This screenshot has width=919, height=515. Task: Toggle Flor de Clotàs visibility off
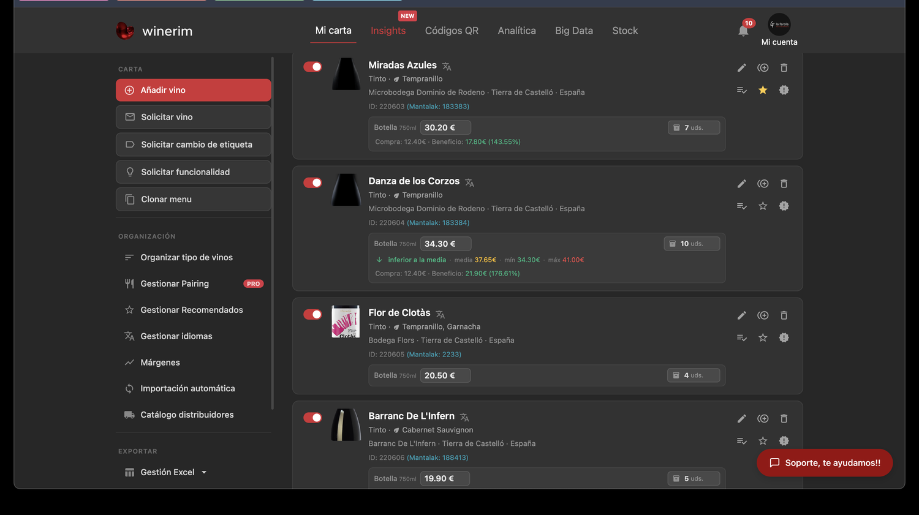pyautogui.click(x=312, y=314)
